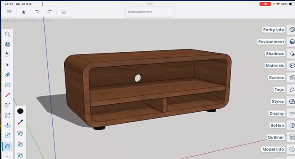Tap the battery status indicator

pyautogui.click(x=291, y=4)
